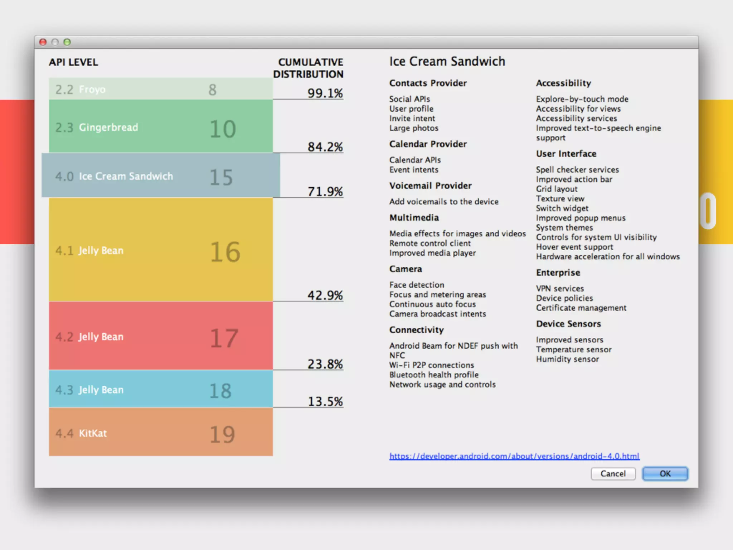Click the 71.9% cumulative distribution value

click(325, 192)
